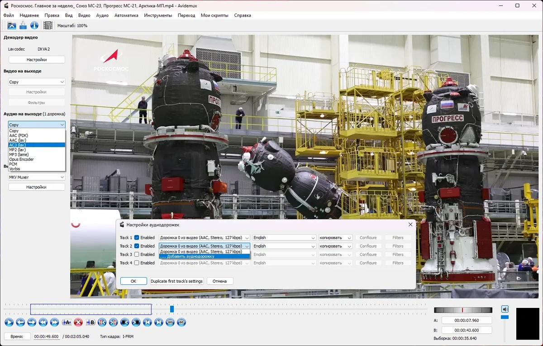Jump back 60 seconds
This screenshot has width=543, height=346.
170,322
